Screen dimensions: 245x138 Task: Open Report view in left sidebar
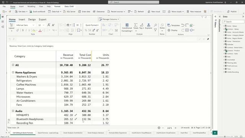pyautogui.click(x=3, y=16)
